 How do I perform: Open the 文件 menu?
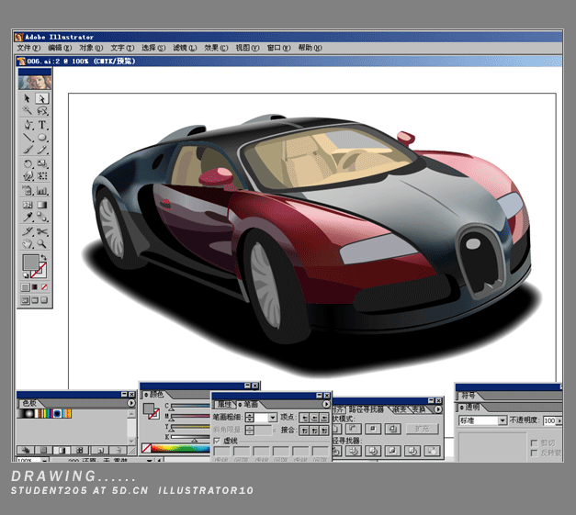28,48
